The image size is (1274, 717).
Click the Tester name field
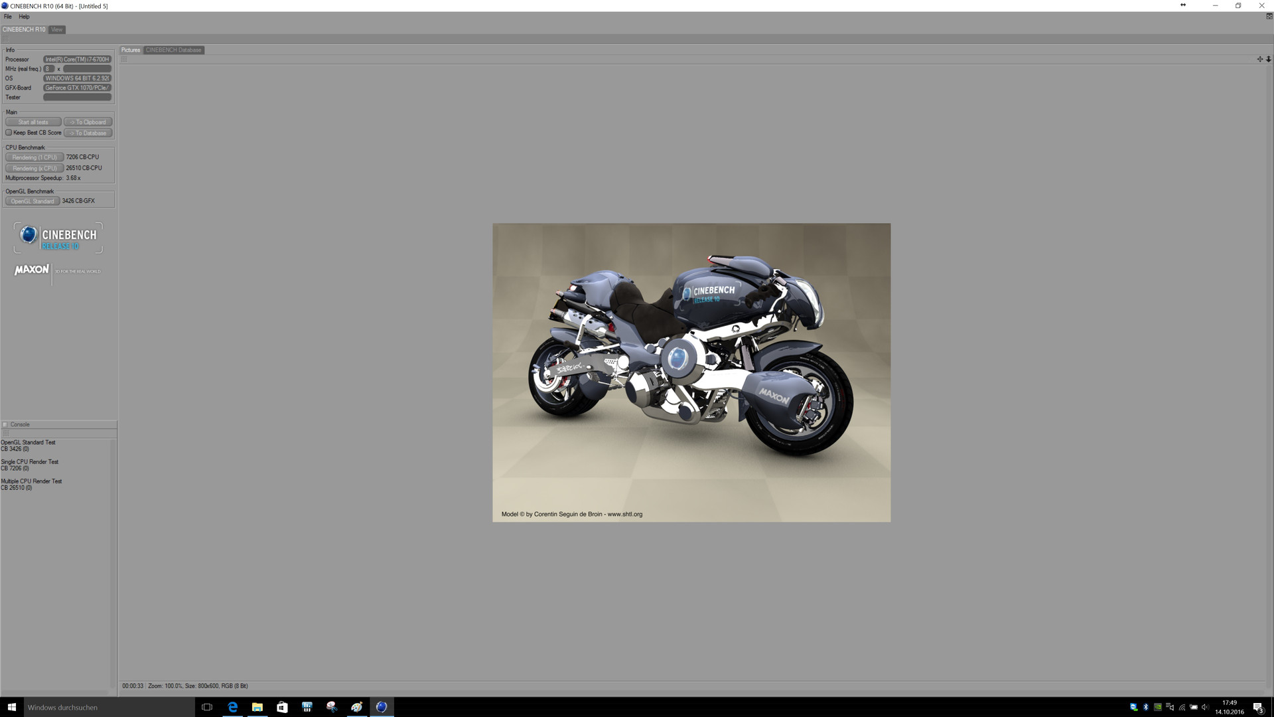(x=77, y=97)
